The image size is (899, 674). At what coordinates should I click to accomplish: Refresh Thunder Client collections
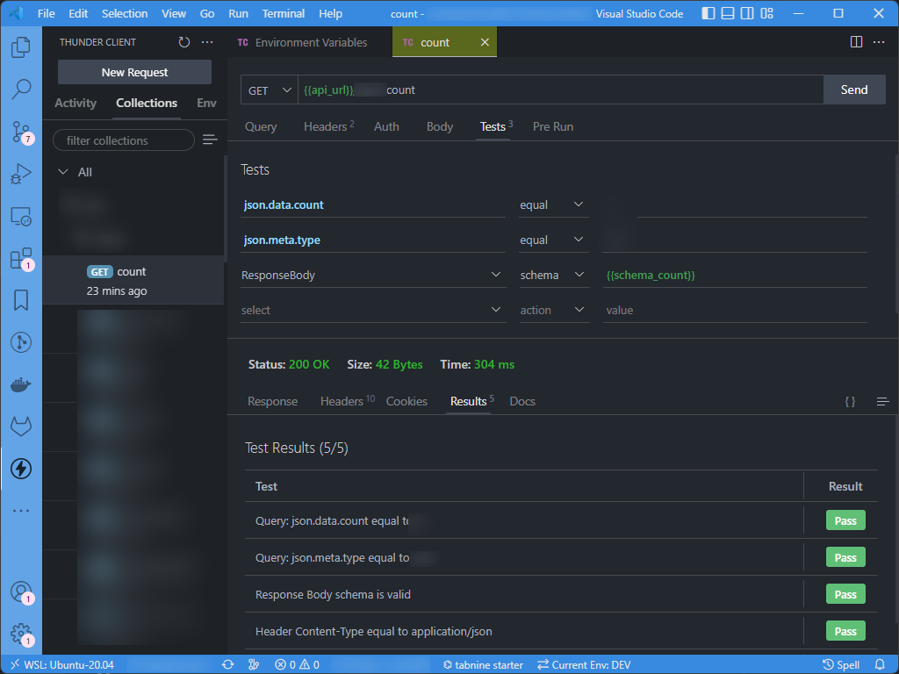pos(183,41)
